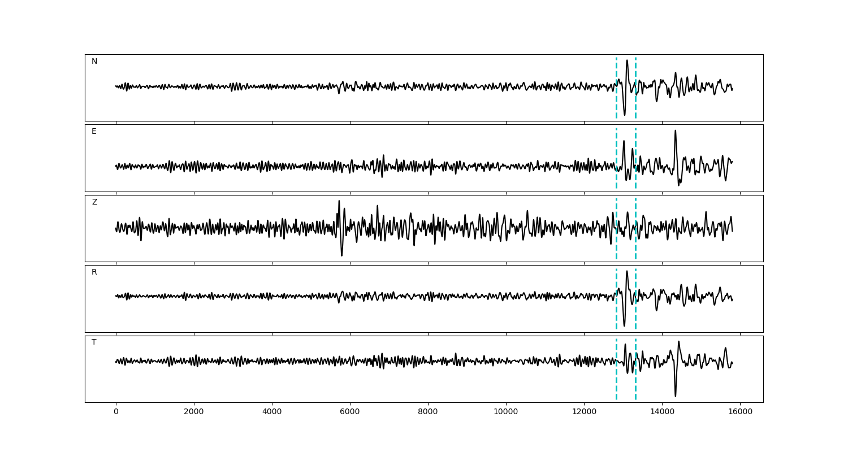Screen dimensions: 848x452
Task: Click the N panel label
Action: coord(94,62)
